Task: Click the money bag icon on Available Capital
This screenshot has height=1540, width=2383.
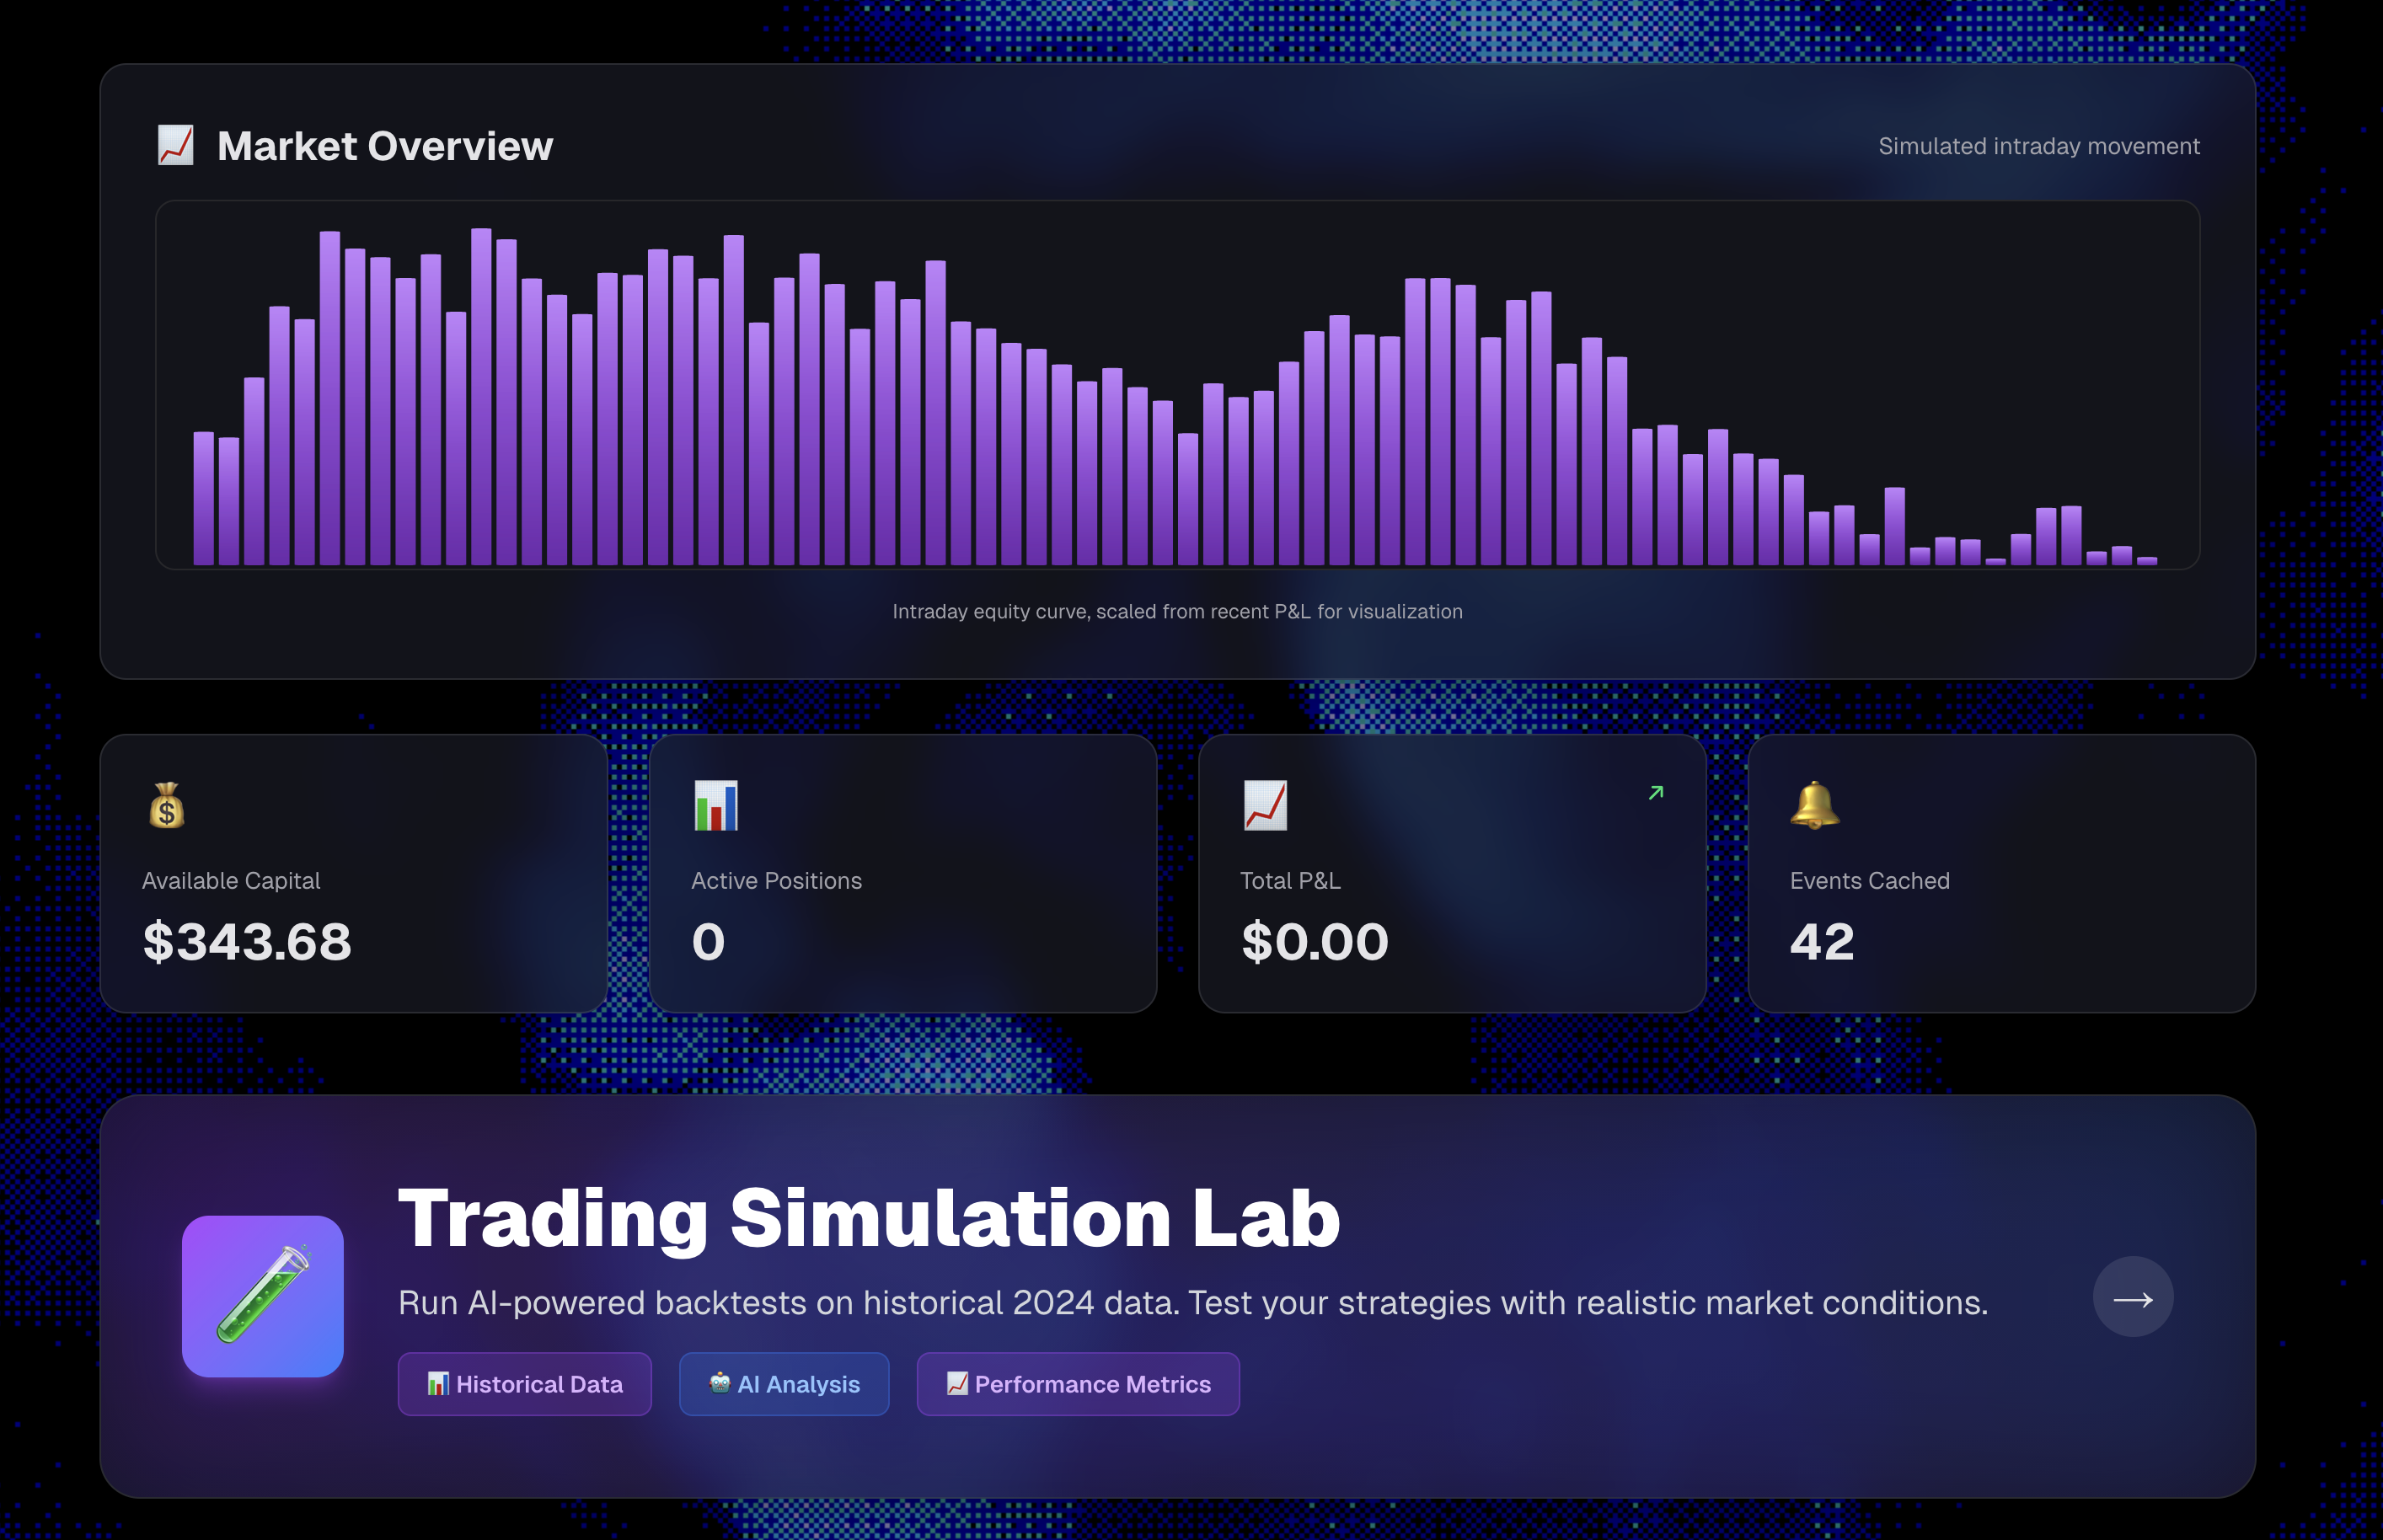Action: pos(167,806)
